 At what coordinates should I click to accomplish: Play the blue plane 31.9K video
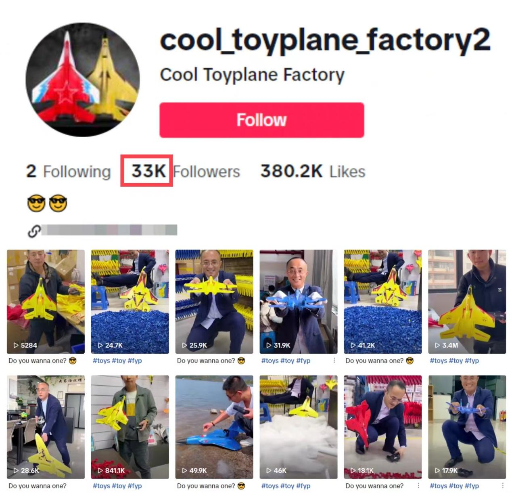click(299, 302)
